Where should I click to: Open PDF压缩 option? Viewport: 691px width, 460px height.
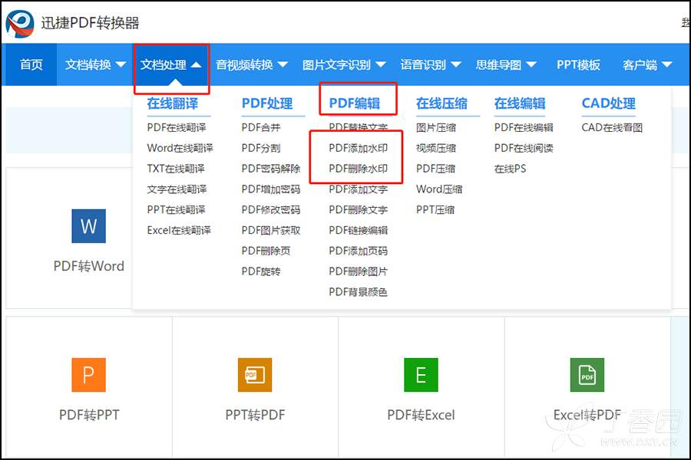tap(435, 169)
